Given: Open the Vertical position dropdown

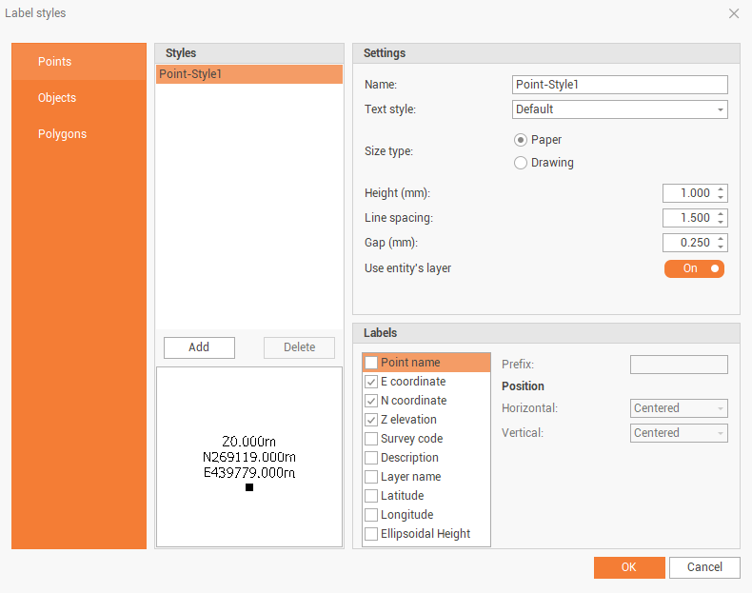Looking at the screenshot, I should pos(680,433).
